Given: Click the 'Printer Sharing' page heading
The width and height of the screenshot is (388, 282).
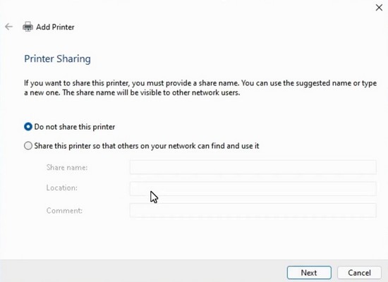Looking at the screenshot, I should pos(57,59).
